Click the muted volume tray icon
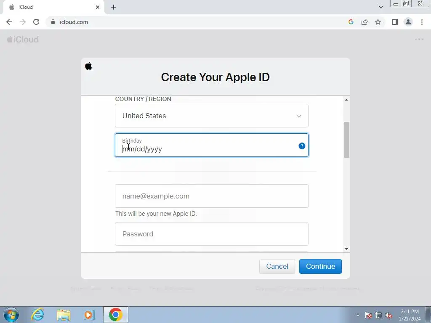The image size is (431, 323). 388,315
